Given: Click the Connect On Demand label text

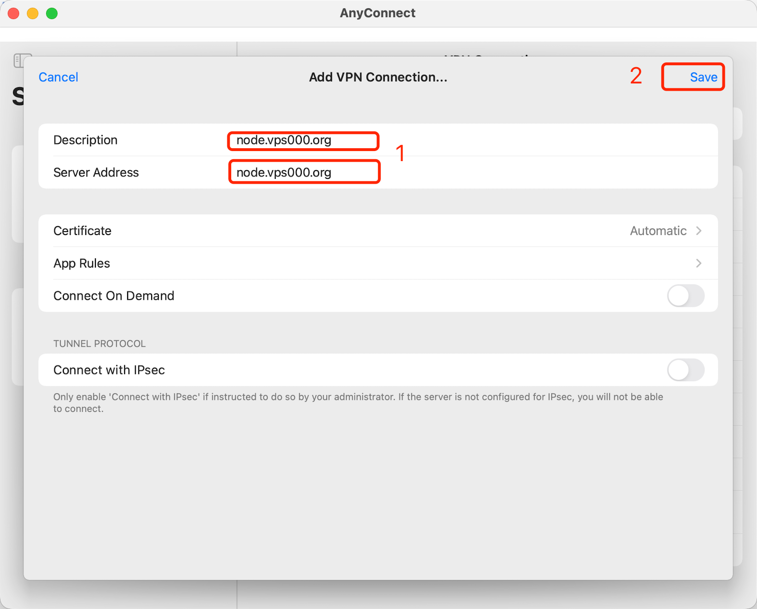Looking at the screenshot, I should pos(114,296).
